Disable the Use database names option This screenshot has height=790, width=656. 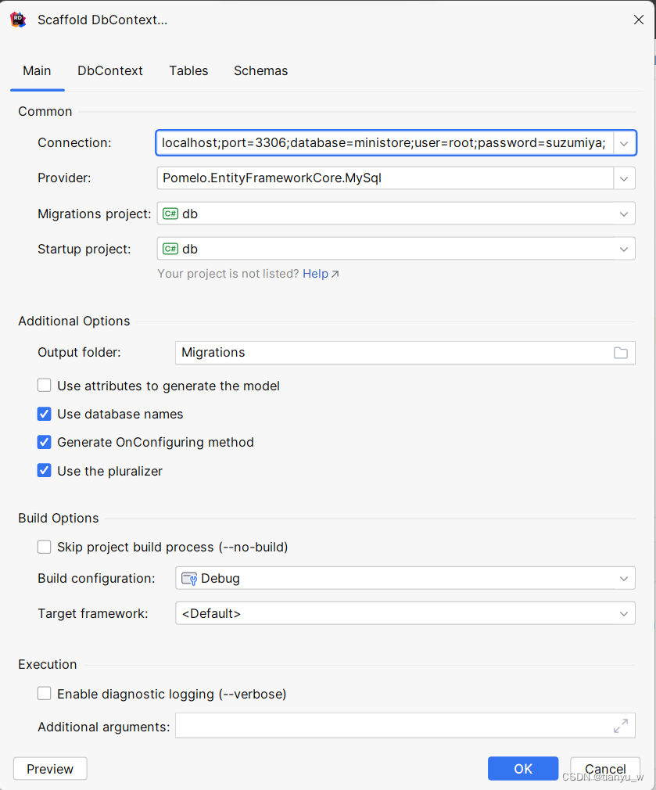point(45,414)
